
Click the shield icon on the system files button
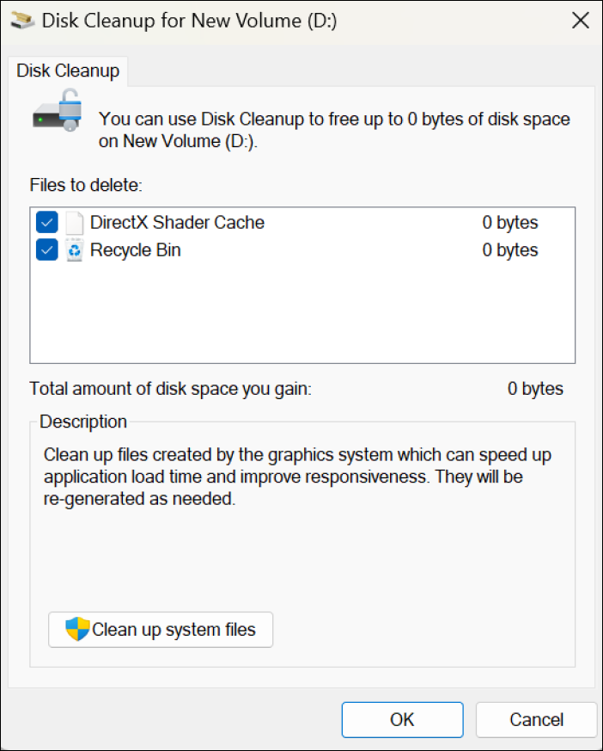click(77, 630)
